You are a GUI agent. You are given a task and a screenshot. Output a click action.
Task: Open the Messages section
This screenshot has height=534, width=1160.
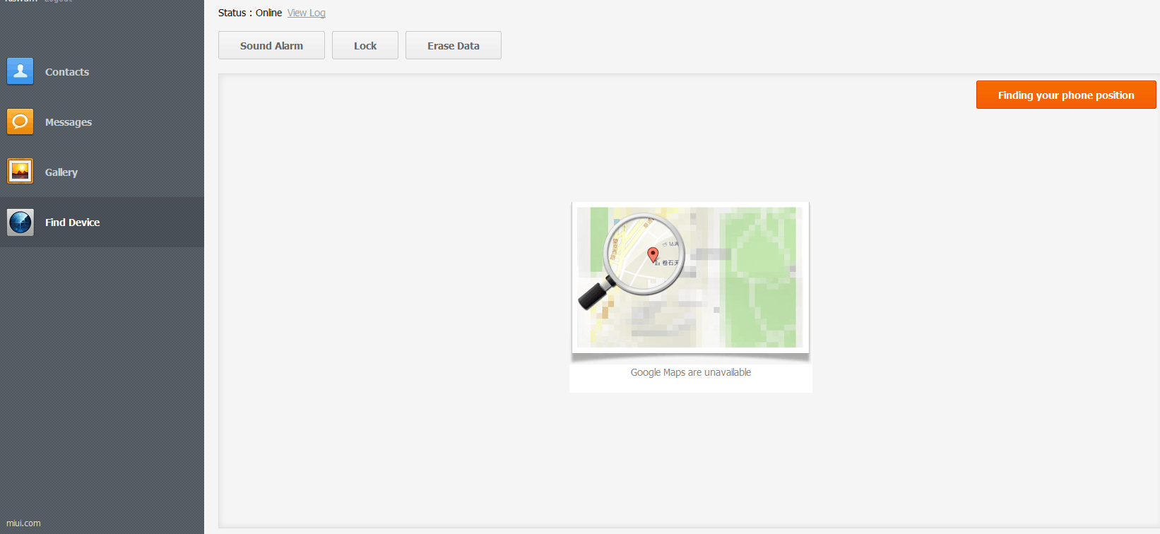click(x=102, y=122)
